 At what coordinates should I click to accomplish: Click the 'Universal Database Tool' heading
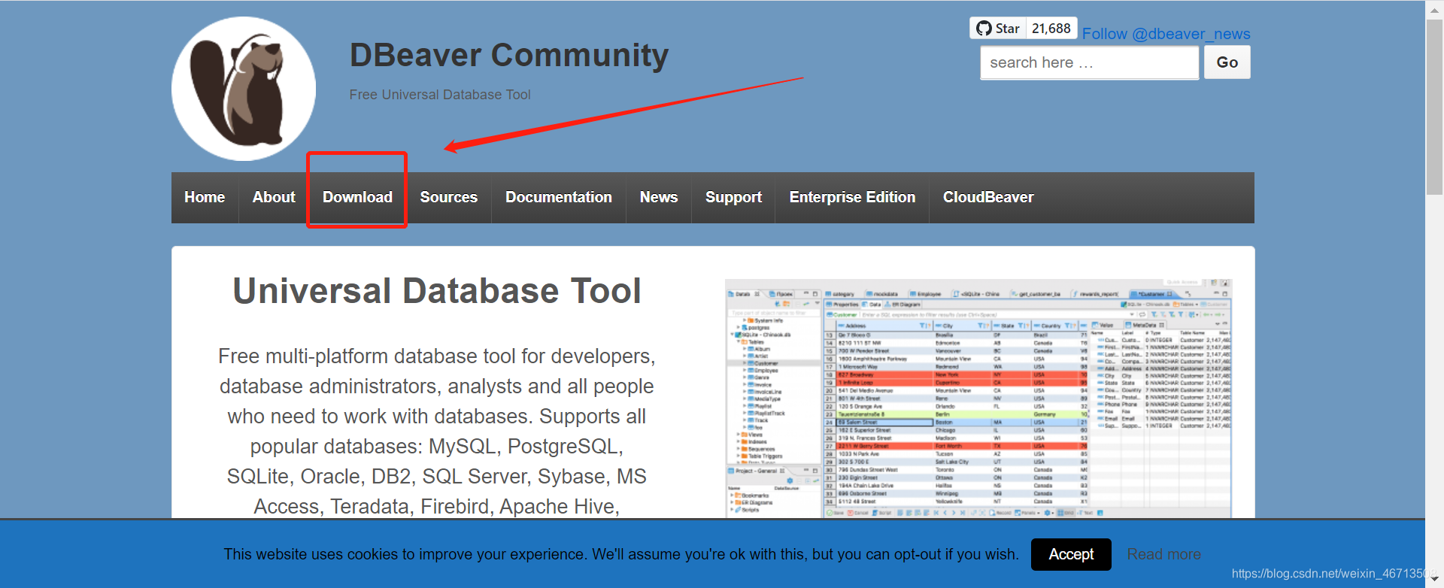pyautogui.click(x=437, y=291)
